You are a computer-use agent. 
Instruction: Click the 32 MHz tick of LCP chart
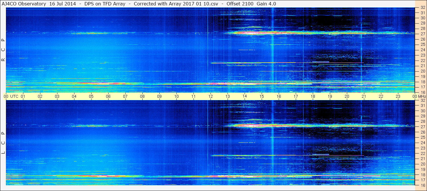[x=423, y=100]
